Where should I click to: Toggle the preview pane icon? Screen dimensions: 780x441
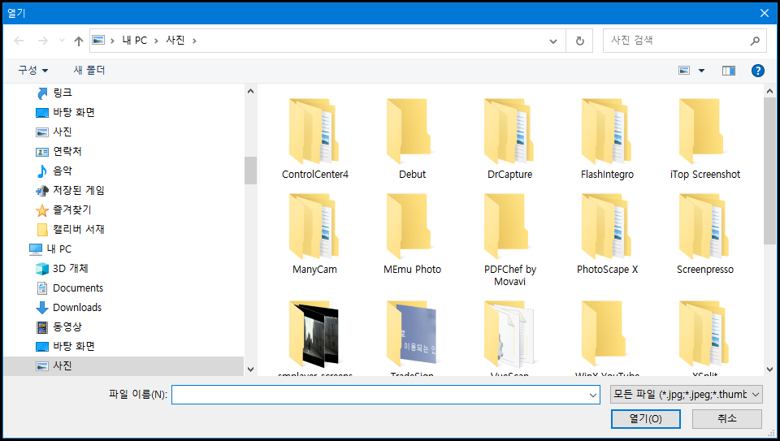[x=729, y=71]
